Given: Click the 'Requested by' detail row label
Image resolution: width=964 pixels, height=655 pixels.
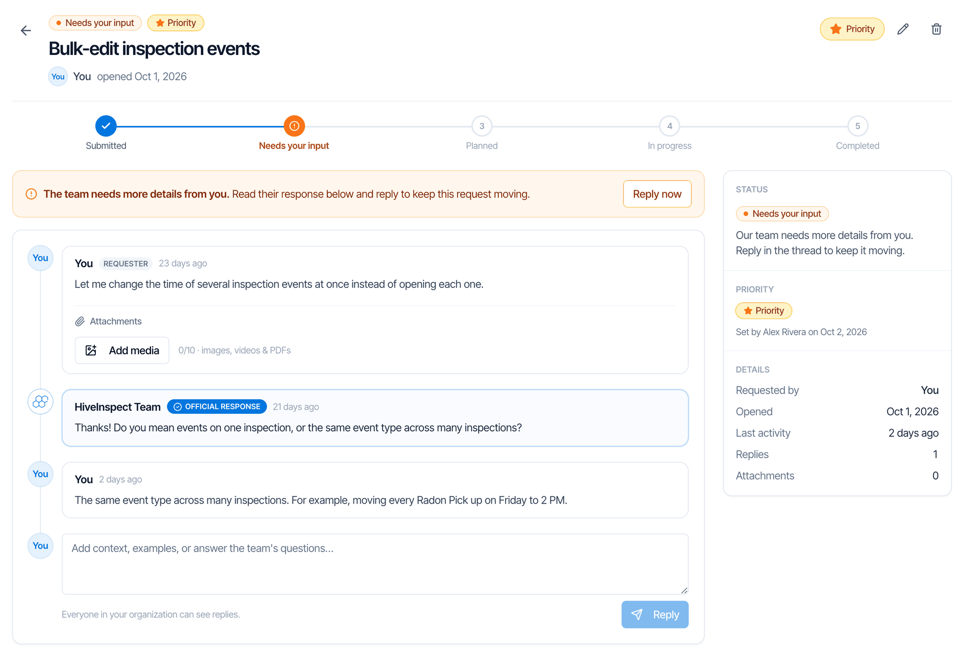Looking at the screenshot, I should click(x=767, y=390).
